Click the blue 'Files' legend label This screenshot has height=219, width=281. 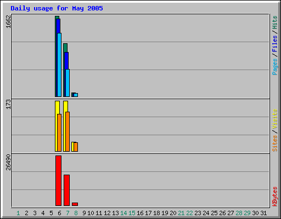coord(275,43)
